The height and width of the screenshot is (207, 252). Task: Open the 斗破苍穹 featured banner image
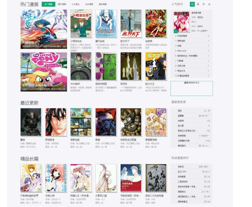[44, 29]
